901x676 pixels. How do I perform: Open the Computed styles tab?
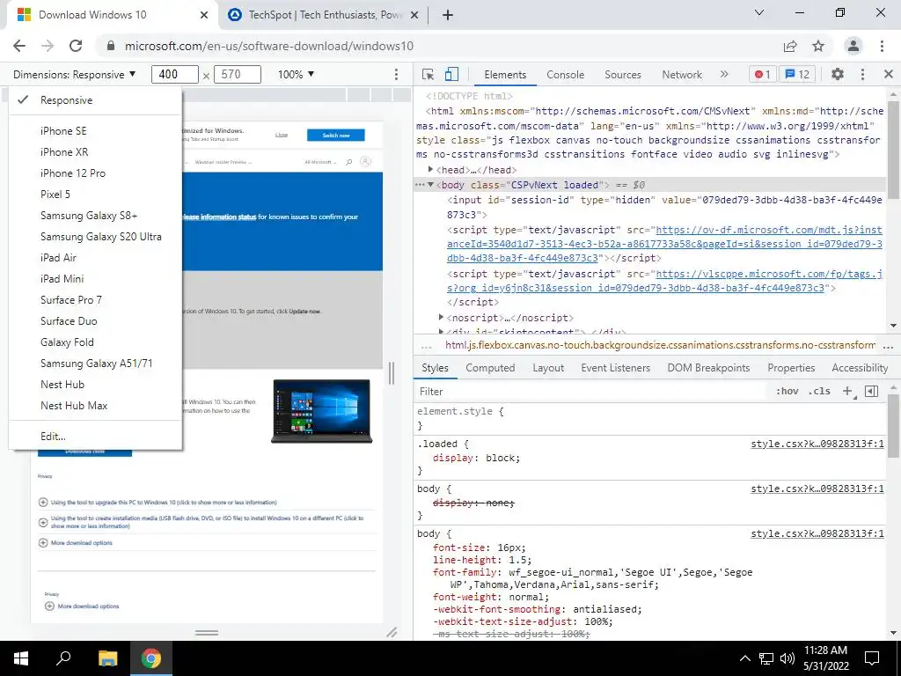[x=490, y=368]
